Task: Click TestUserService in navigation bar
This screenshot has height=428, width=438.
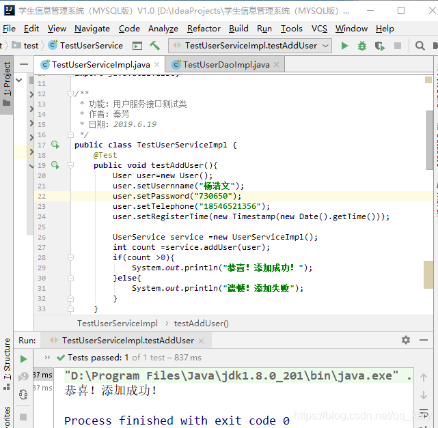Action: pos(92,46)
